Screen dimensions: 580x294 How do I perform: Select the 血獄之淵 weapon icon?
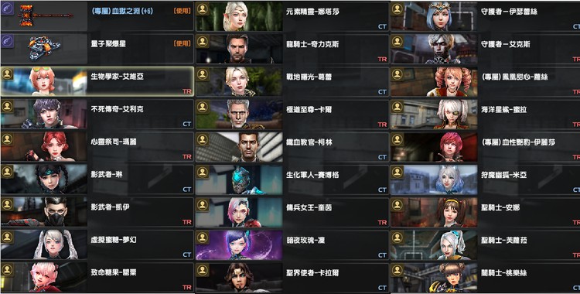(44, 16)
